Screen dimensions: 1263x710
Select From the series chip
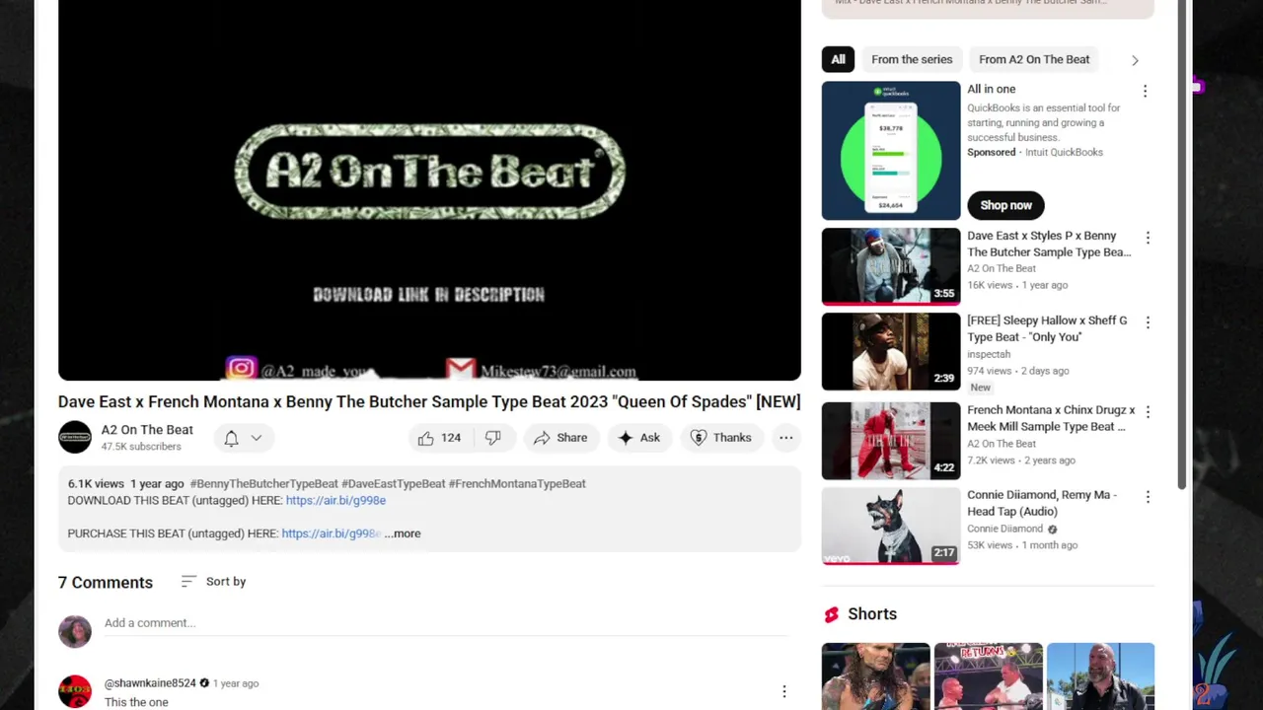click(912, 59)
